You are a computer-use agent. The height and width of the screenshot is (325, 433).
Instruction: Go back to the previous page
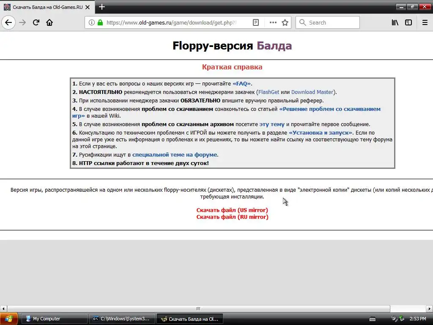tap(8, 22)
